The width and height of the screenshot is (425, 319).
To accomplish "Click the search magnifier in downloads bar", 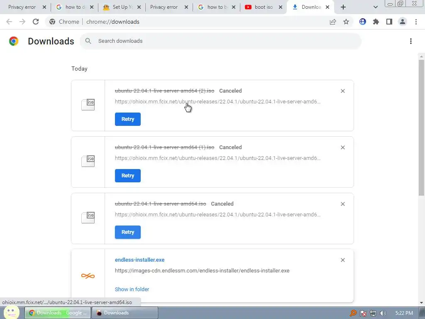I will click(x=88, y=41).
